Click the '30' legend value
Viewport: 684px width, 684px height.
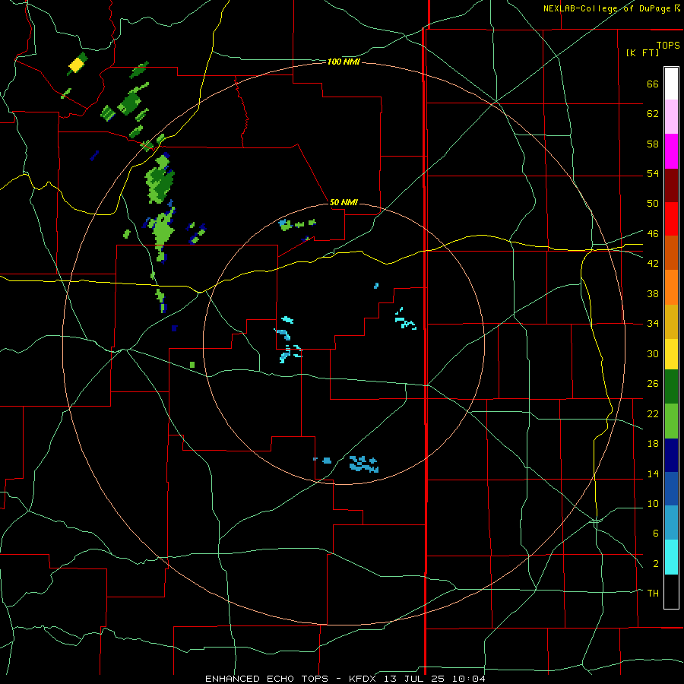(653, 353)
